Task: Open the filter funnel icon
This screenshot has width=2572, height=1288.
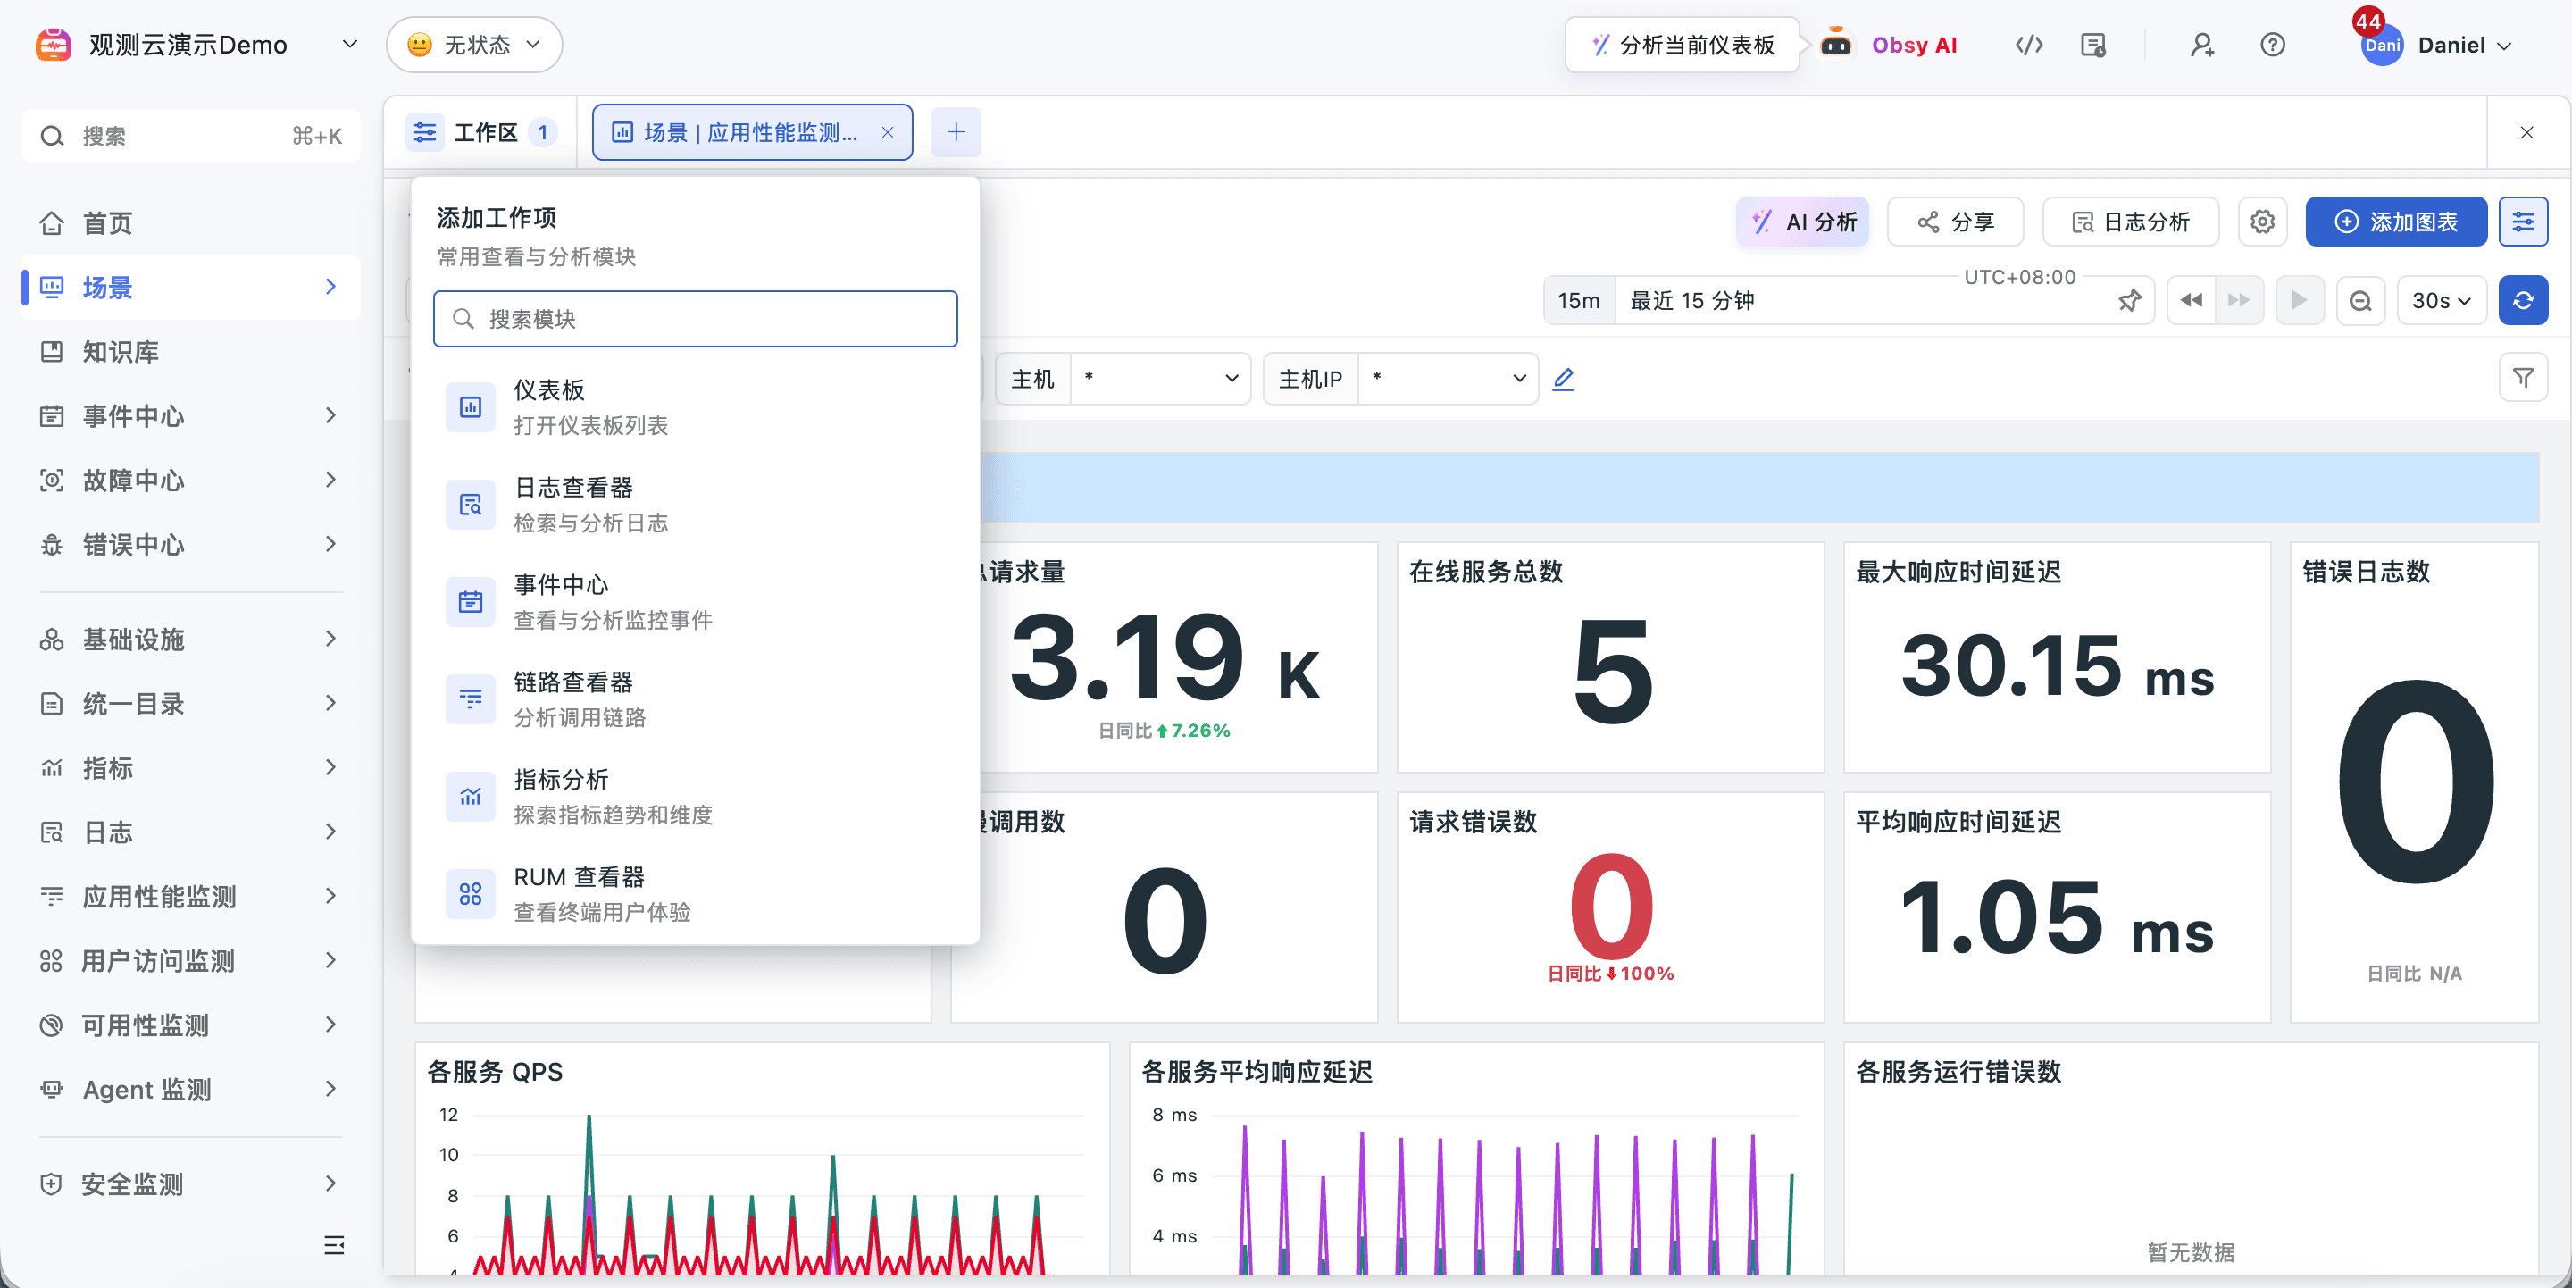Action: coord(2523,378)
